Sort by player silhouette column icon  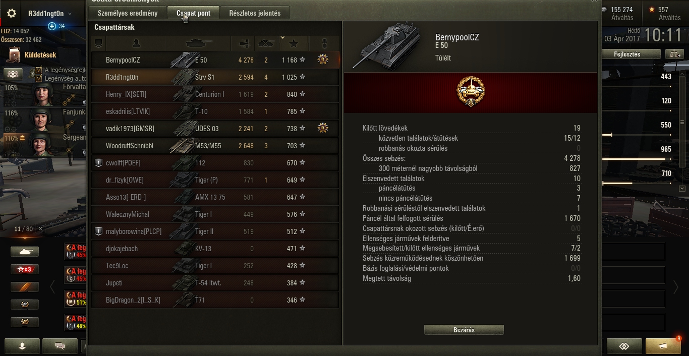pyautogui.click(x=136, y=43)
